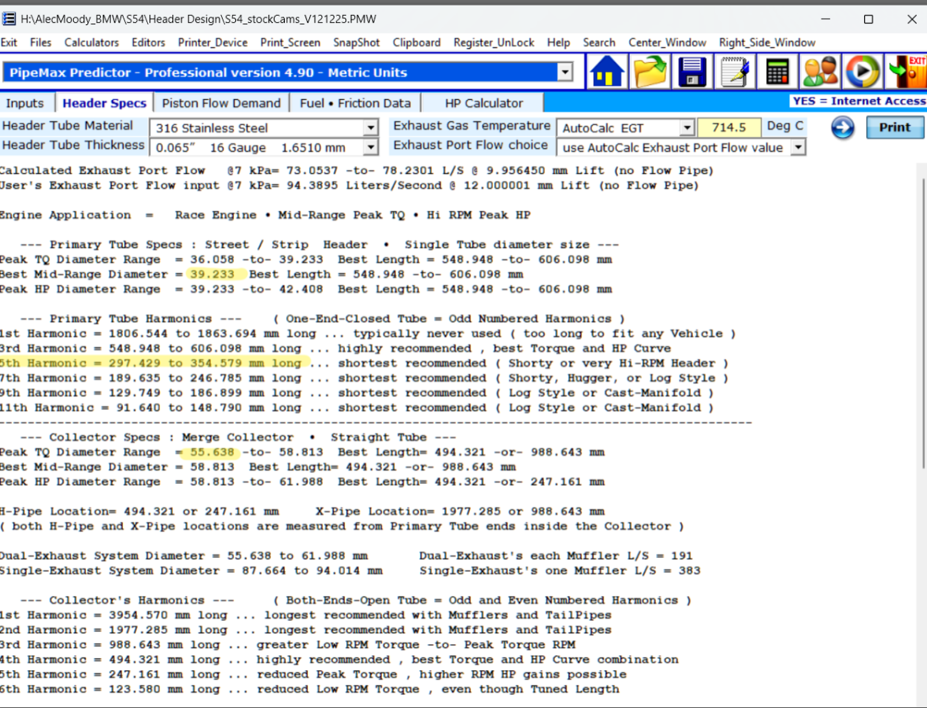927x708 pixels.
Task: Expand the Exhaust Port Flow choice dropdown
Action: point(798,147)
